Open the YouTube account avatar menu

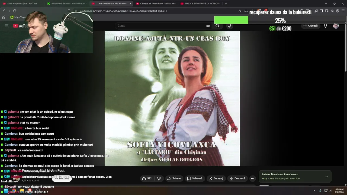(x=336, y=26)
